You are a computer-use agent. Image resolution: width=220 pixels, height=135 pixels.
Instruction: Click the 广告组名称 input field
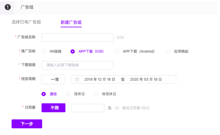[77, 37]
